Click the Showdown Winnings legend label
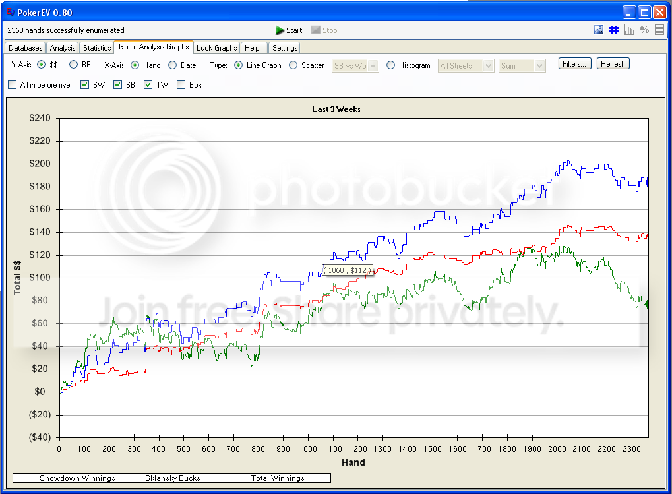Screen dimensions: 672x494 click(78, 478)
